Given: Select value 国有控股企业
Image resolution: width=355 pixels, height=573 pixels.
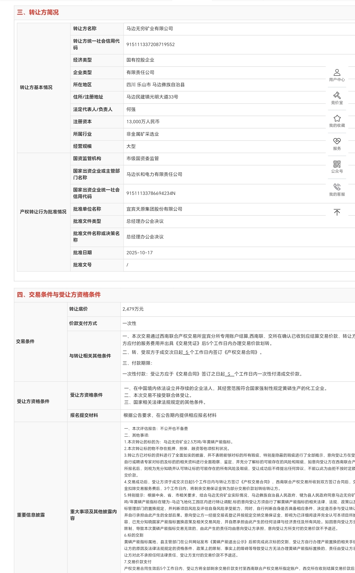Looking at the screenshot, I should coord(140,60).
